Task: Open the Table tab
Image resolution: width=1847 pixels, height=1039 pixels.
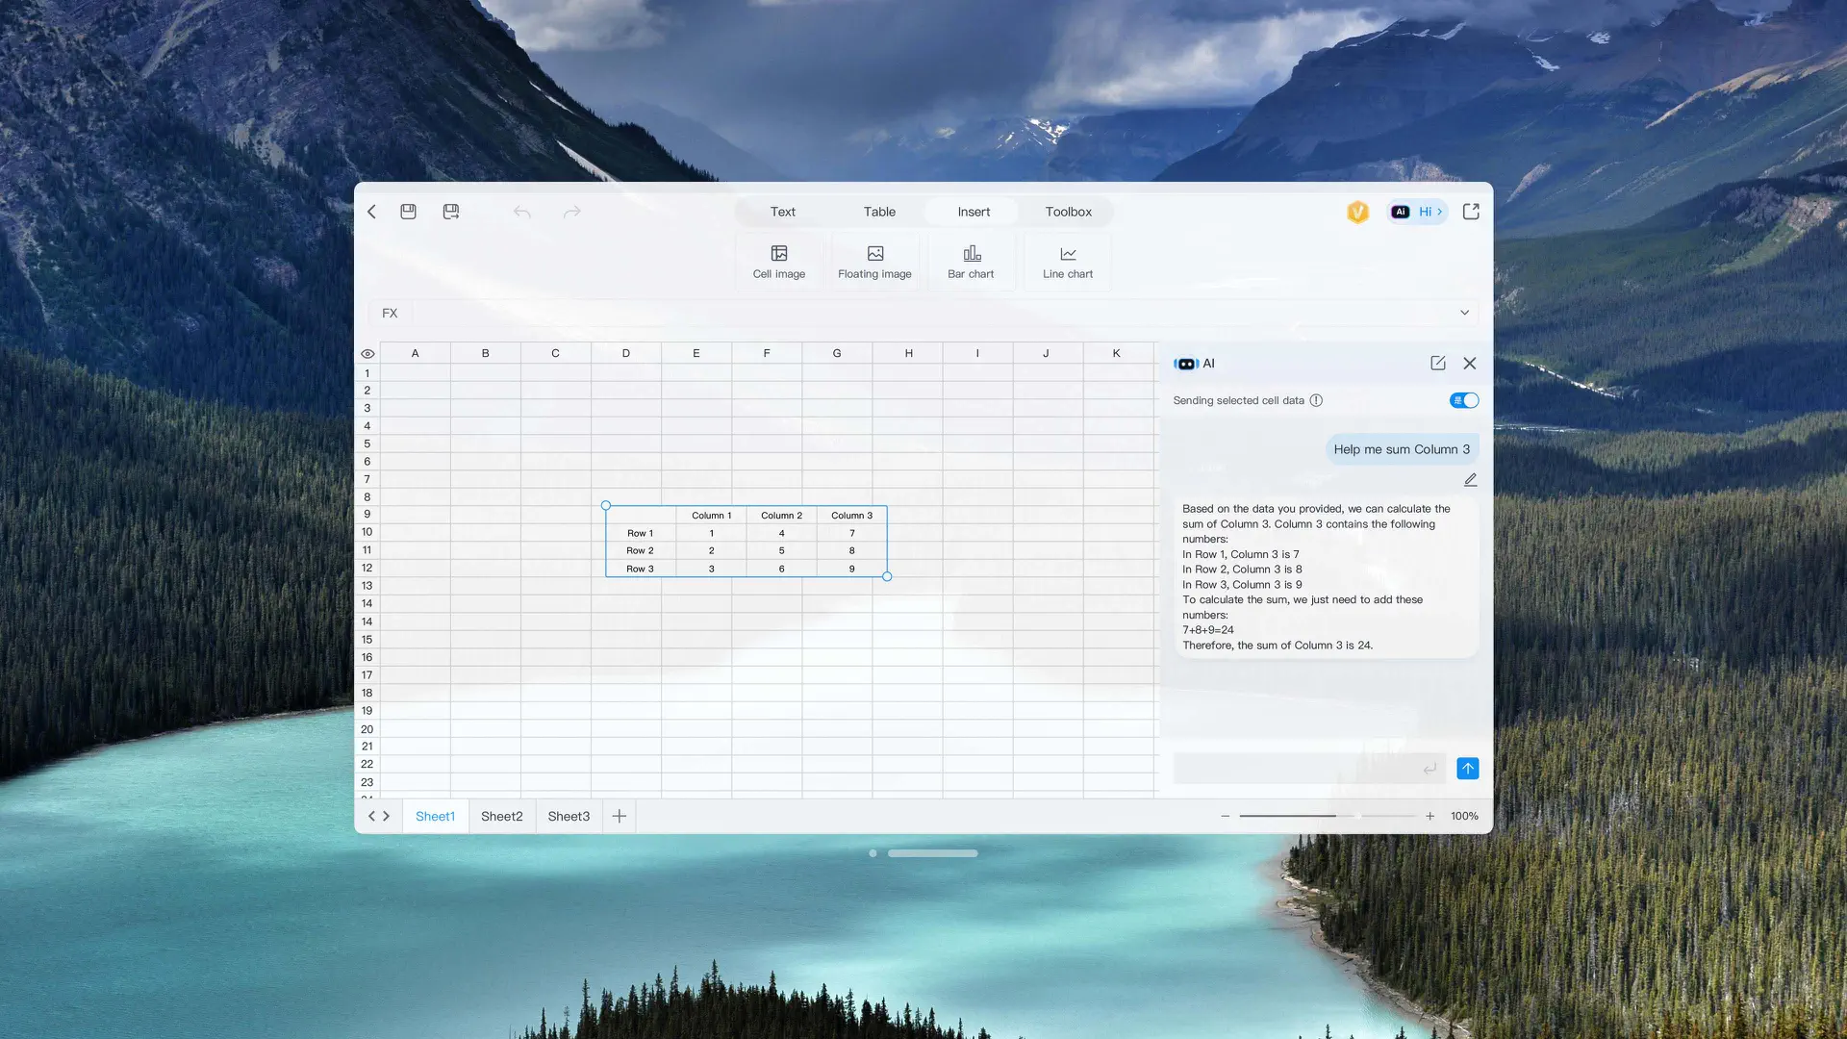Action: [x=878, y=212]
